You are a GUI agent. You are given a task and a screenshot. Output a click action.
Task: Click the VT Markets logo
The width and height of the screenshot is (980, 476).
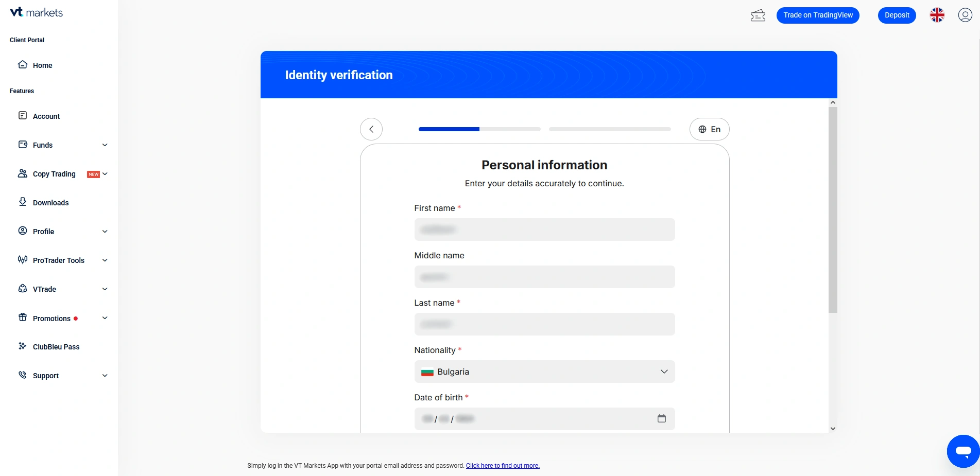coord(37,12)
